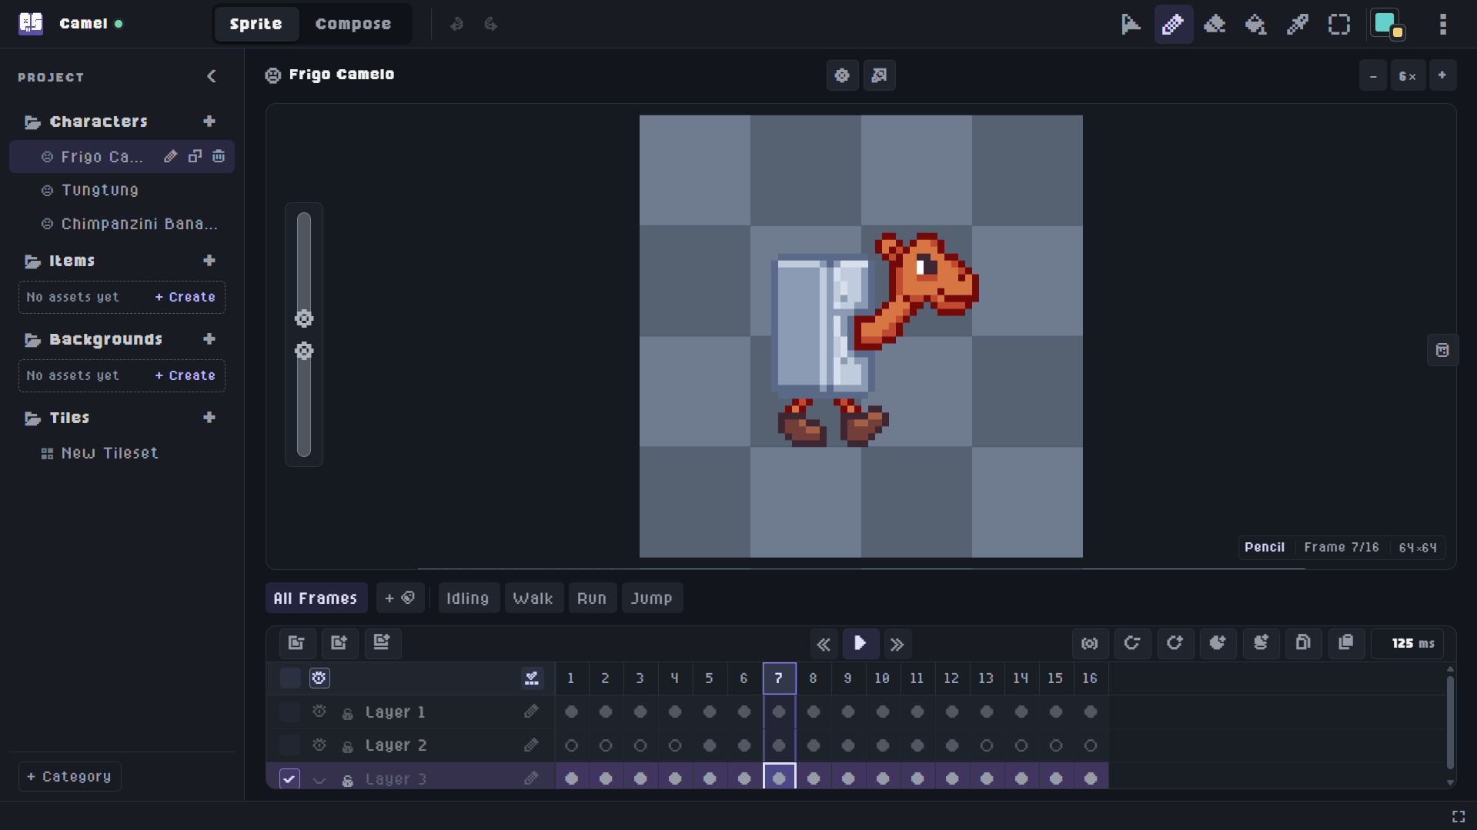
Task: Delete the Frigo Camelo character
Action: [x=219, y=156]
